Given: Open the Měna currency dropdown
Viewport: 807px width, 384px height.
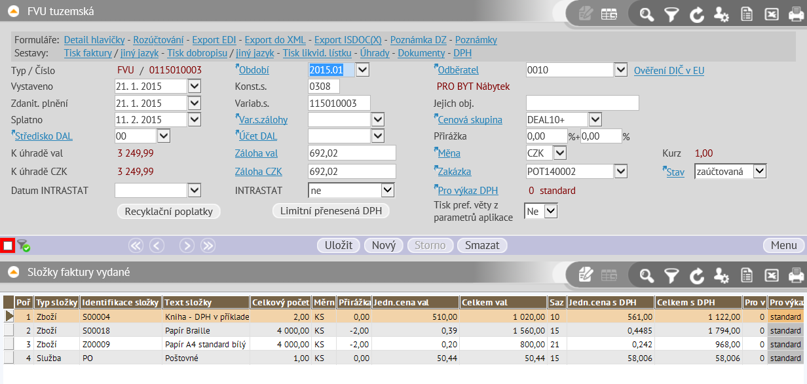Looking at the screenshot, I should point(559,153).
